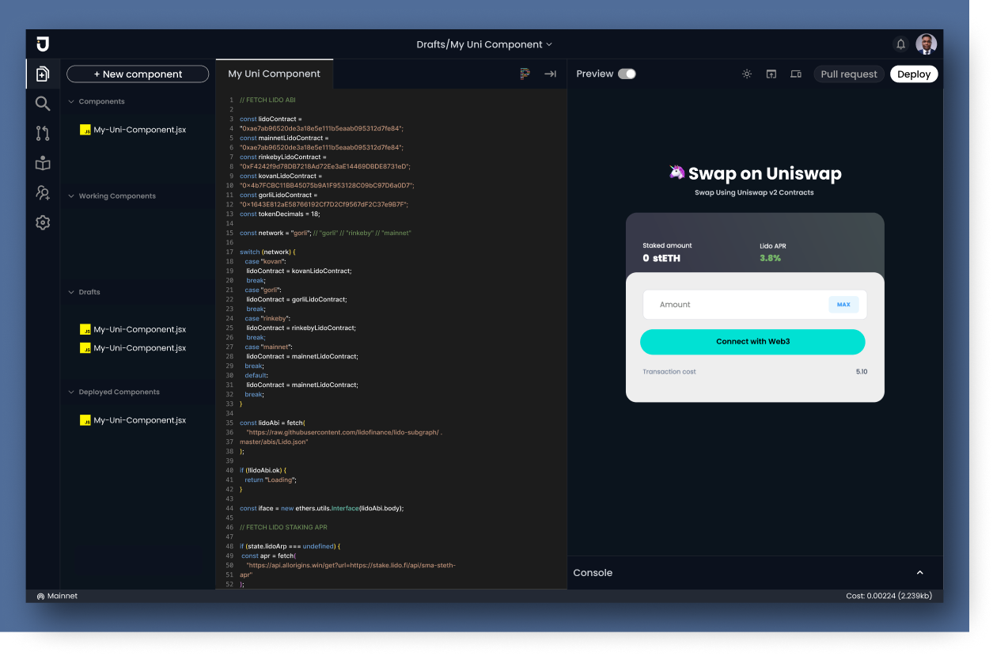Click the responsive devices icon

796,74
